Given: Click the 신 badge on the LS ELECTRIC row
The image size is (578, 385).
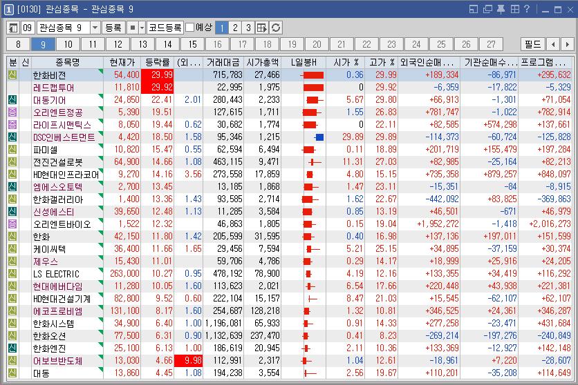Looking at the screenshot, I should tap(12, 274).
